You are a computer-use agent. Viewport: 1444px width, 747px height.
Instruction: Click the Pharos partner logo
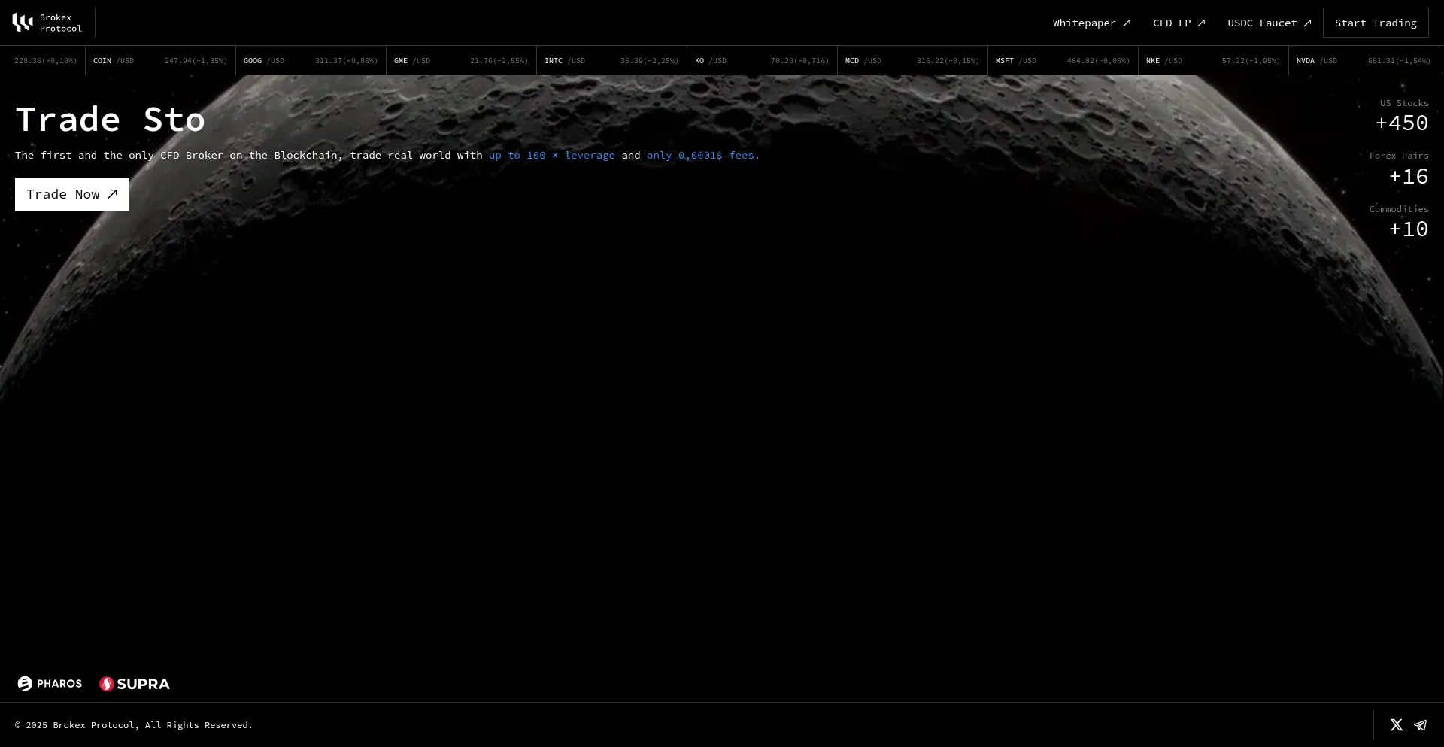tap(50, 684)
